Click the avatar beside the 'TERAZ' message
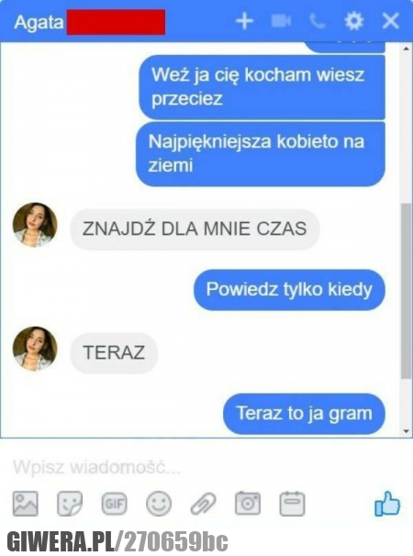 pyautogui.click(x=35, y=349)
